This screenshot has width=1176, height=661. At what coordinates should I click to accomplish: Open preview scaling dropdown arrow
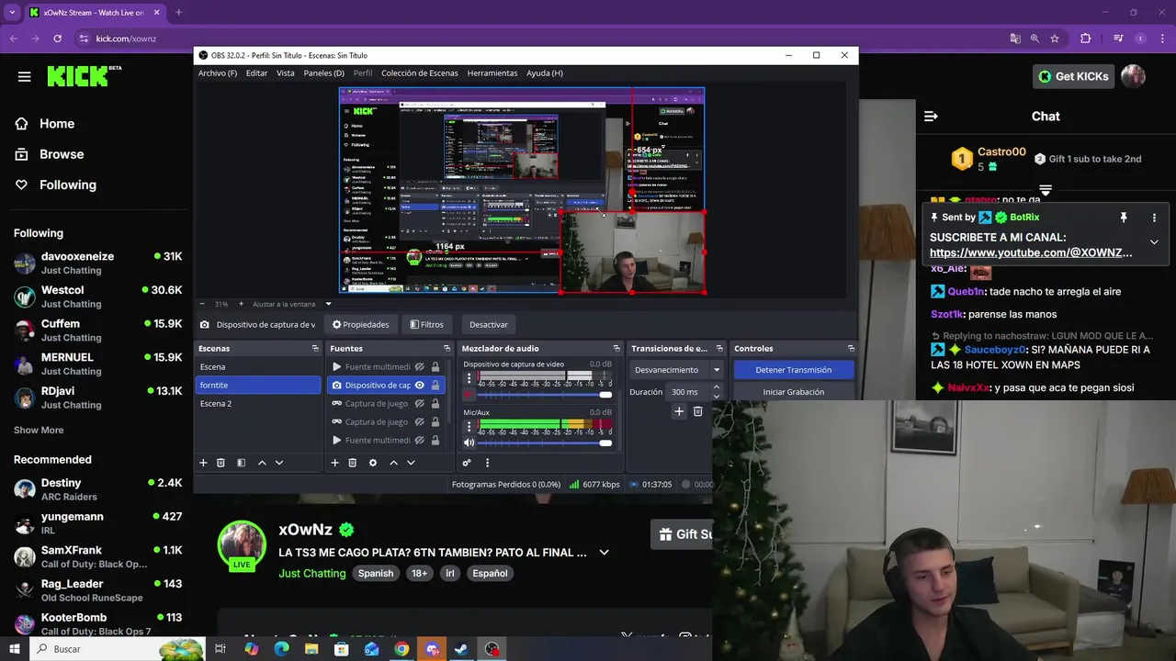328,304
